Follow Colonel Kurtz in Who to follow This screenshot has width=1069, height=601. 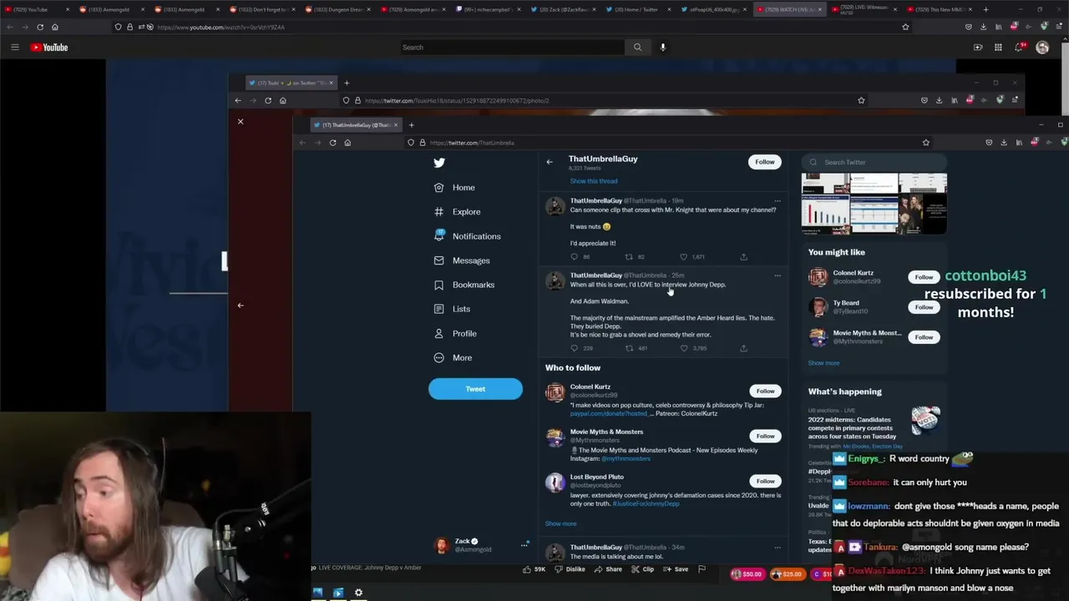pyautogui.click(x=765, y=391)
